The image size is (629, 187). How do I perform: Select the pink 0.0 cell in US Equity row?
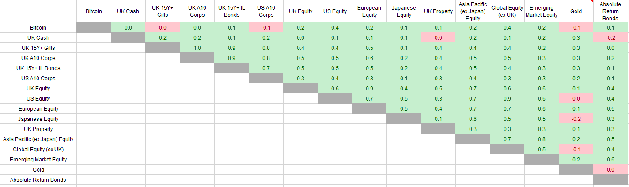click(x=576, y=98)
